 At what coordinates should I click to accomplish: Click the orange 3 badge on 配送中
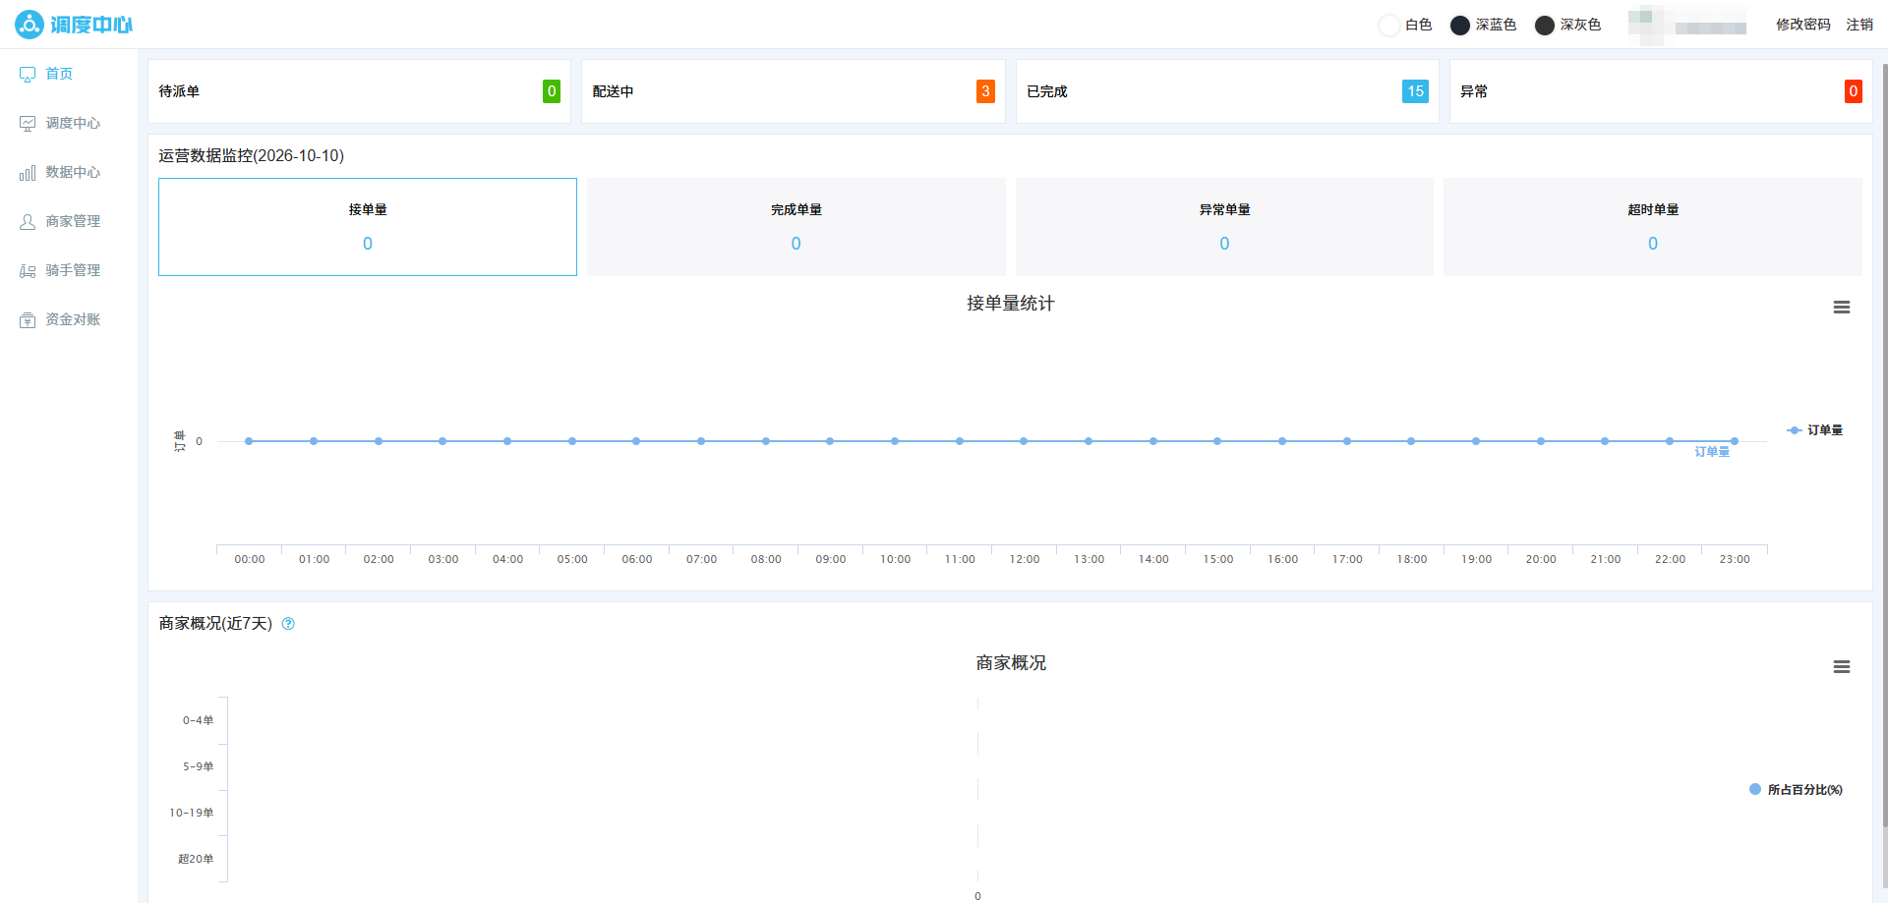[985, 91]
